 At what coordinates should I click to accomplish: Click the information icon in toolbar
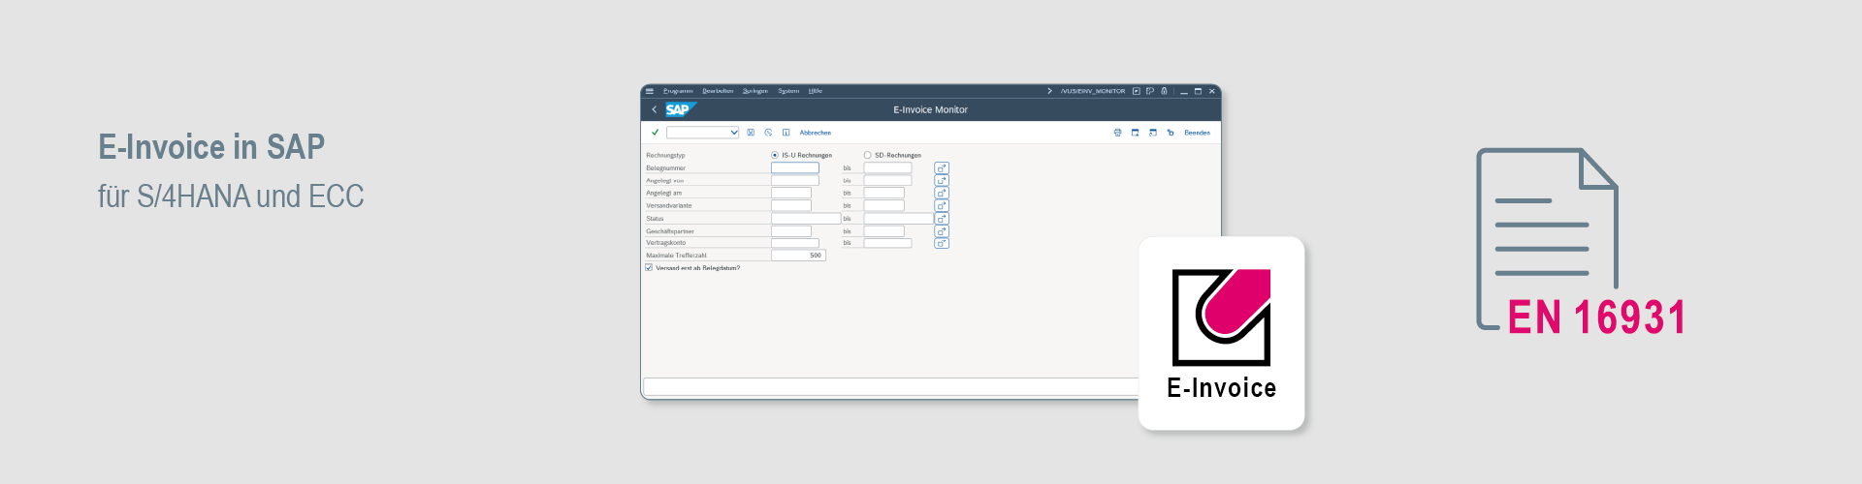click(787, 133)
